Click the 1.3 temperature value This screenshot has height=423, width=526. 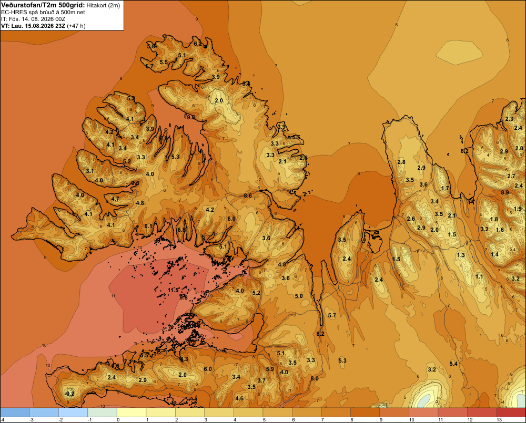coord(461,255)
